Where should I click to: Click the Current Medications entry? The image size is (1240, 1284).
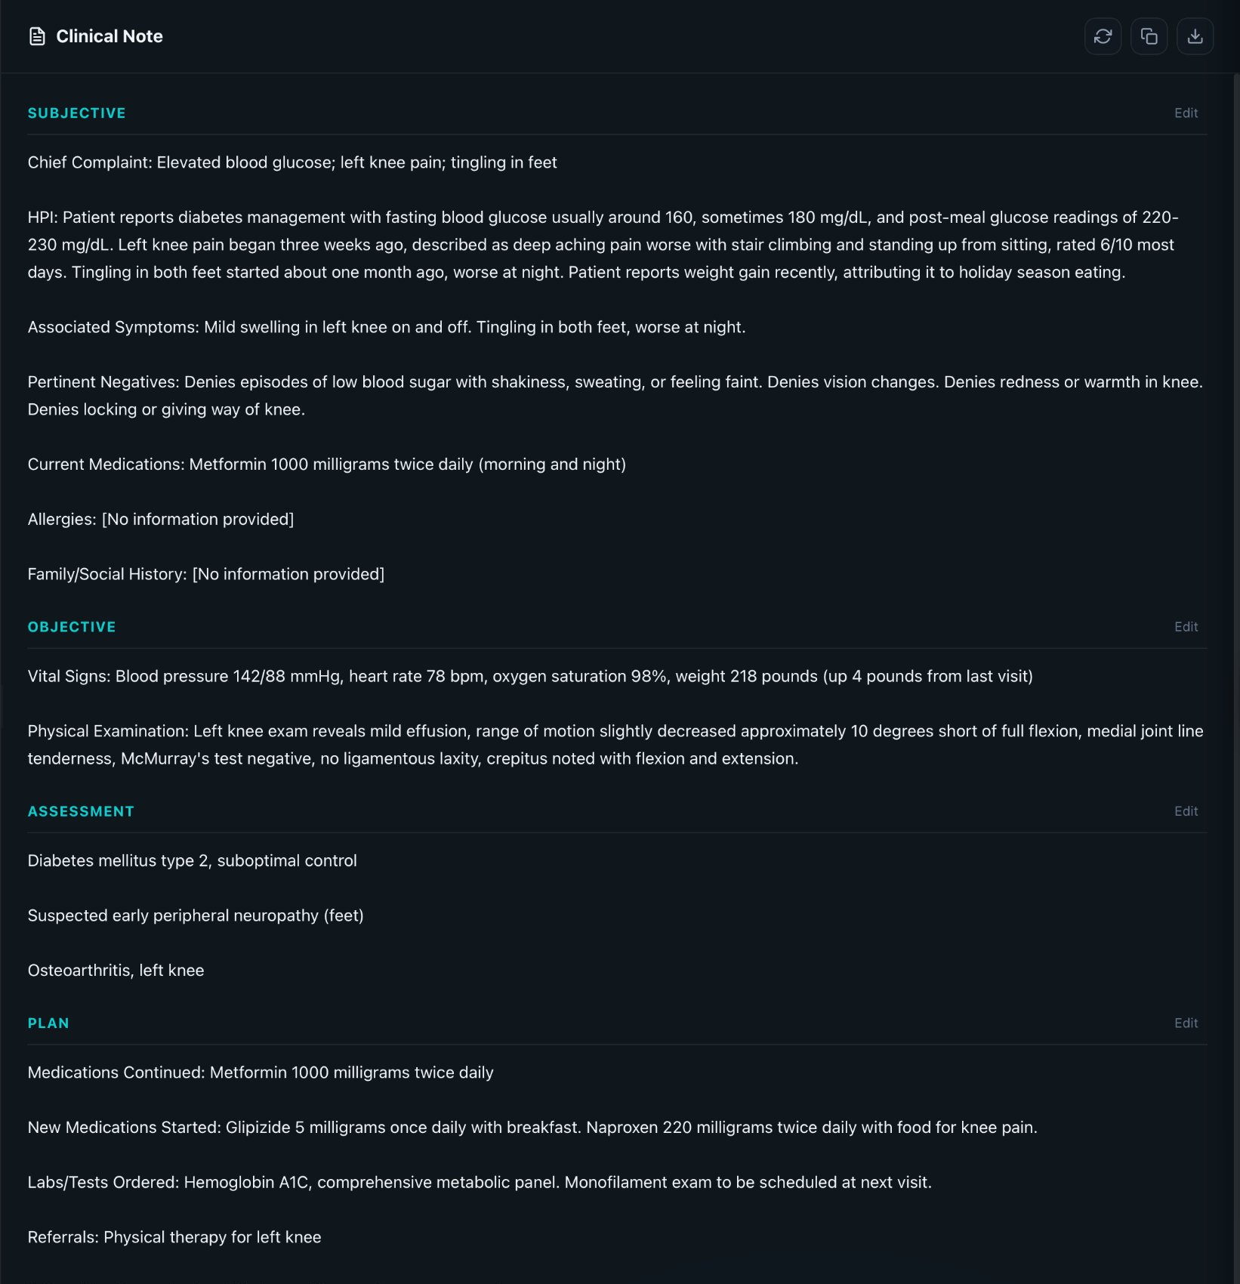pos(326,464)
